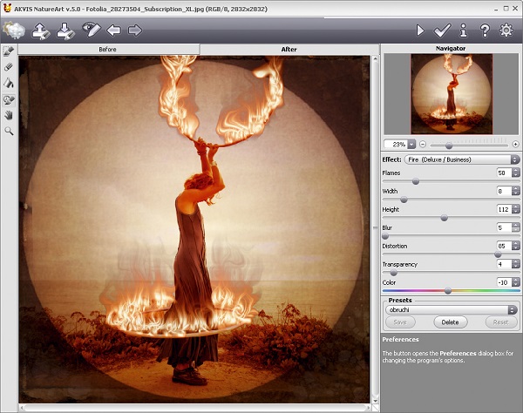The image size is (523, 413).
Task: Select the fill bucket tool
Action: tap(9, 83)
